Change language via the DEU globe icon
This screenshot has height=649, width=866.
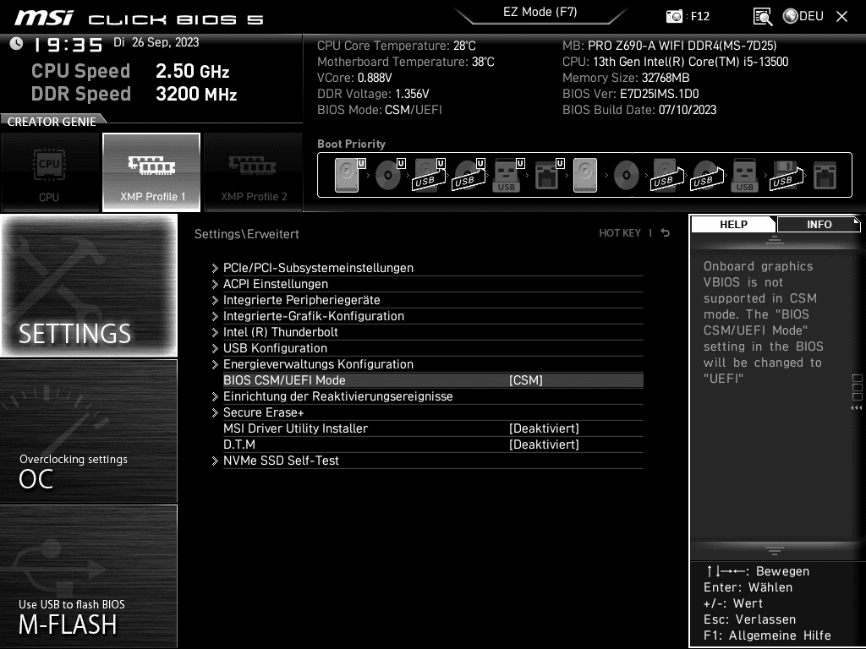tap(803, 17)
